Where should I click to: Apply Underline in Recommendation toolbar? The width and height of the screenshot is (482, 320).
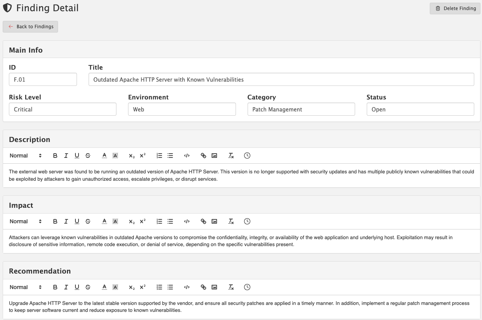click(77, 287)
